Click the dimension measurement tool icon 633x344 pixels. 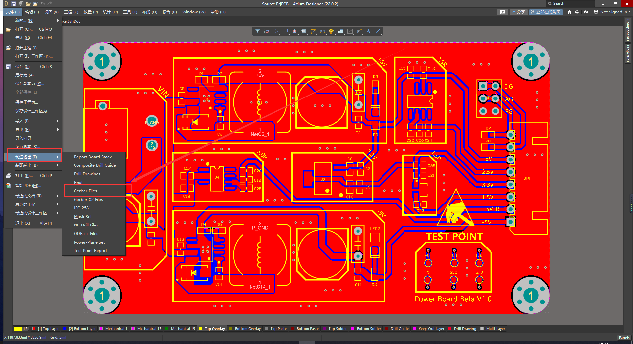click(359, 31)
